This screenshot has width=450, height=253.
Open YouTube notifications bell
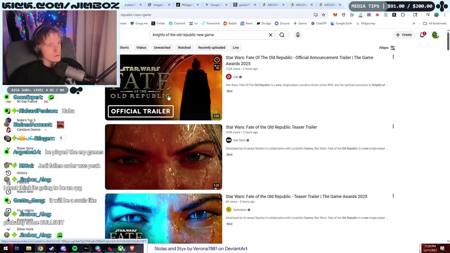[x=422, y=35]
